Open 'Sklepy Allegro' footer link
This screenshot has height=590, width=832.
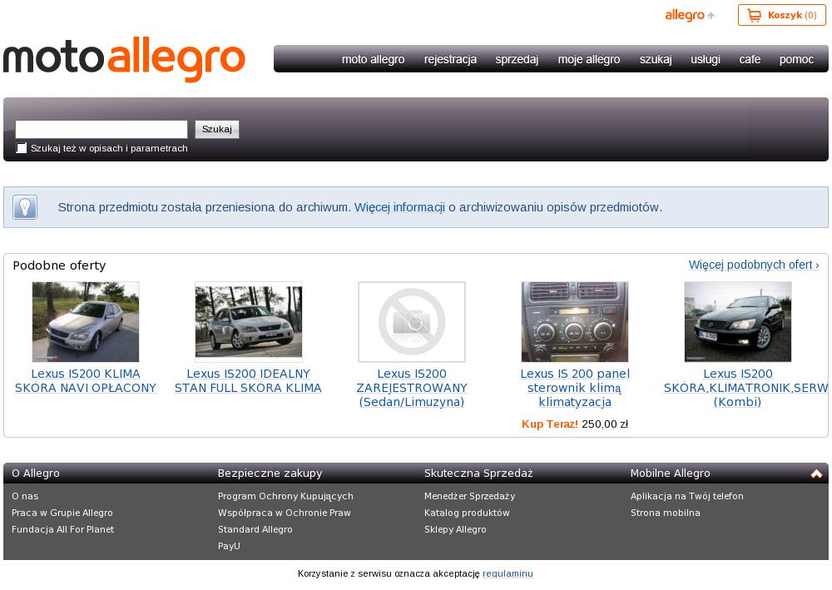455,529
